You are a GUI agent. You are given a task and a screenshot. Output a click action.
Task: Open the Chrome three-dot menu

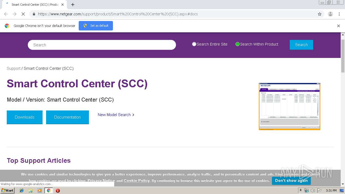pos(339,14)
